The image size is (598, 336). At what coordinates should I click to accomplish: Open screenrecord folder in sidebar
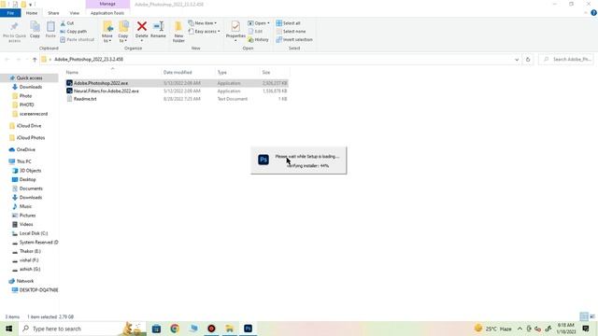34,114
